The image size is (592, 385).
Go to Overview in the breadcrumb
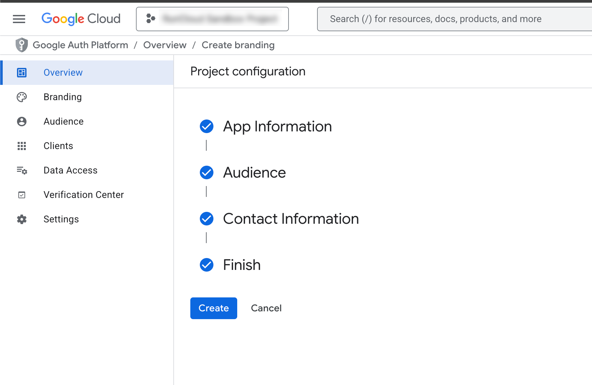(165, 45)
